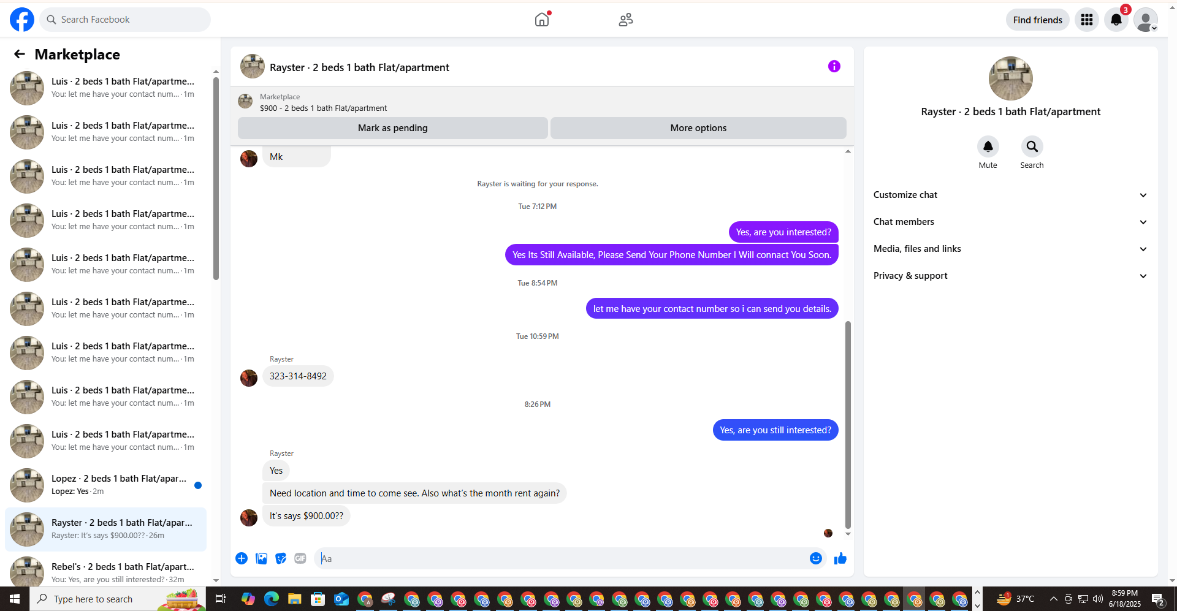
Task: Click the 'Need location and time' message
Action: click(414, 493)
